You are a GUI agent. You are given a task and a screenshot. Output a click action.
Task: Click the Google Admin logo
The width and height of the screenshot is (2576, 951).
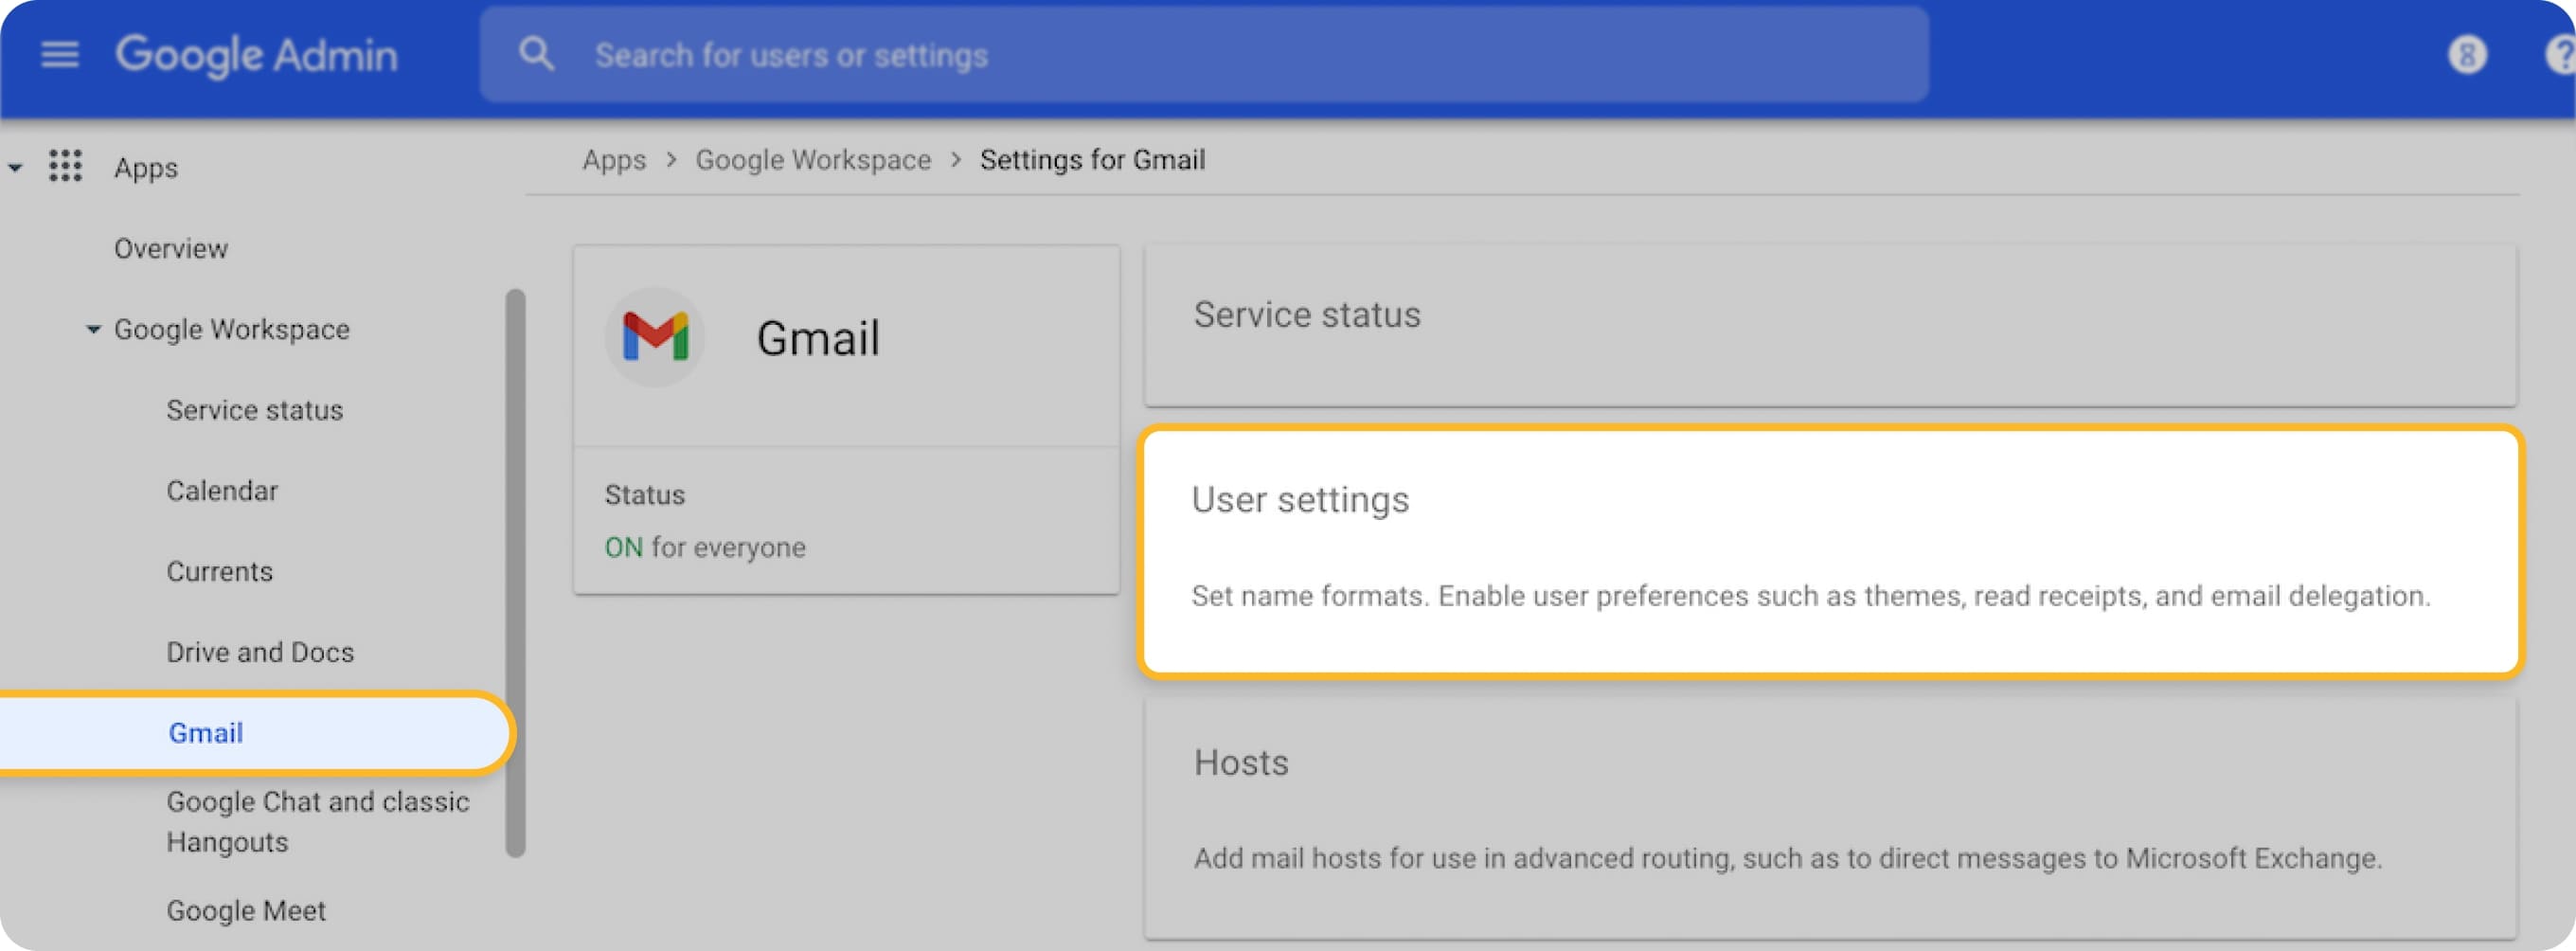(x=256, y=55)
